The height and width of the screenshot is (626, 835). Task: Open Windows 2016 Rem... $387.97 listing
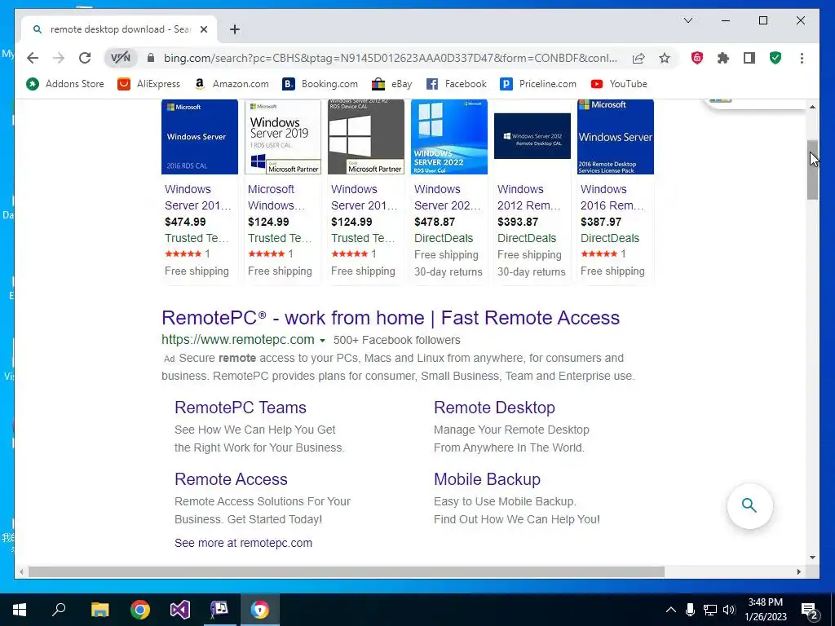pyautogui.click(x=612, y=197)
